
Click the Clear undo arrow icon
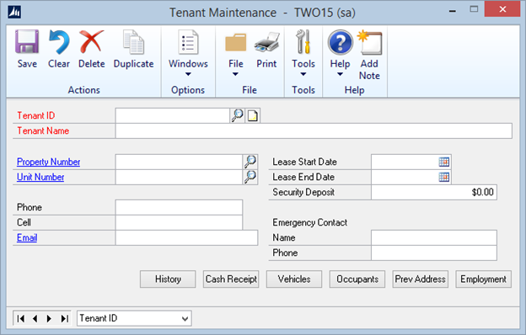[x=59, y=42]
